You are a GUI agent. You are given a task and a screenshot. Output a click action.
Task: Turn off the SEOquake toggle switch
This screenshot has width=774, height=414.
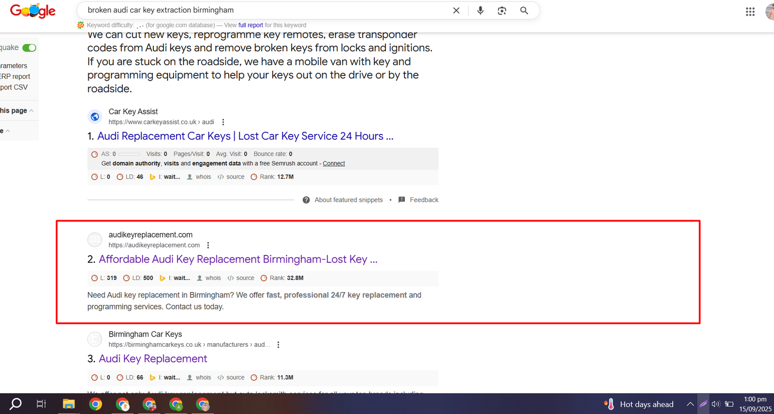click(x=30, y=48)
